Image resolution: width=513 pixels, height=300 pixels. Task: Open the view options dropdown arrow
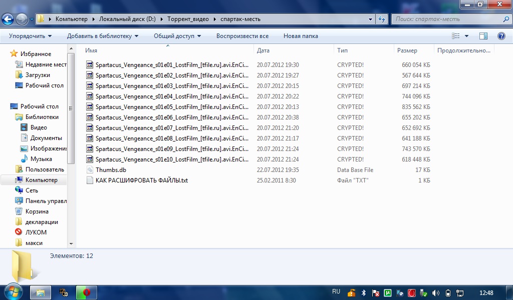pyautogui.click(x=466, y=36)
